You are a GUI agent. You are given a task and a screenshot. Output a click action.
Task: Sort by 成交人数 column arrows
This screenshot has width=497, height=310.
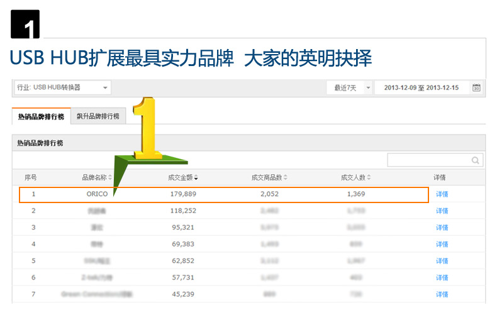pos(369,177)
